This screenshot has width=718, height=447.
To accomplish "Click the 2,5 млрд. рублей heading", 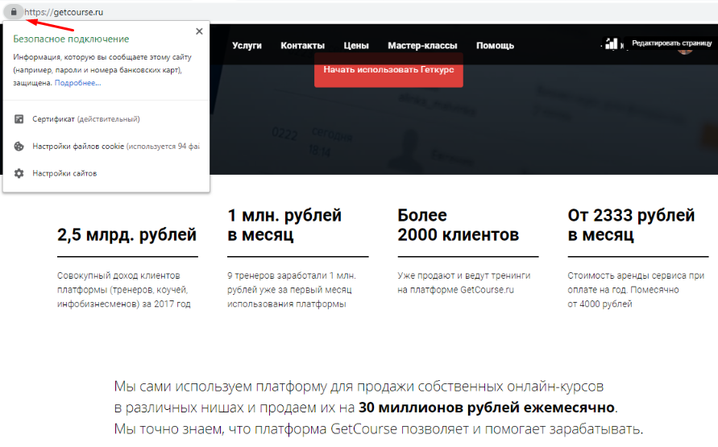I will [127, 234].
